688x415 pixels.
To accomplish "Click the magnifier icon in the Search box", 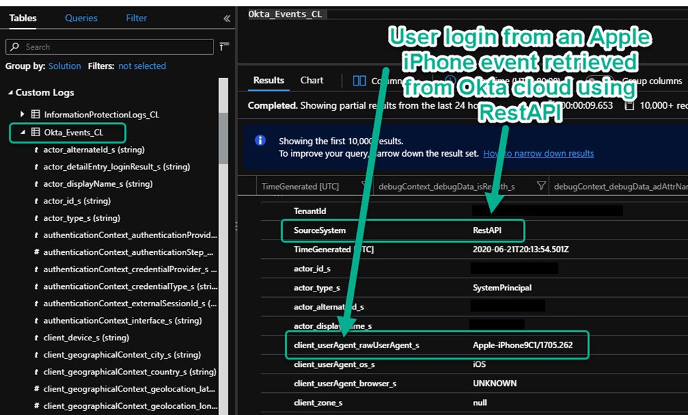I will pyautogui.click(x=15, y=47).
